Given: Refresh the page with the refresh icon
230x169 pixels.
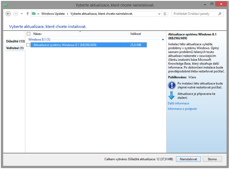Looking at the screenshot, I should [x=165, y=14].
